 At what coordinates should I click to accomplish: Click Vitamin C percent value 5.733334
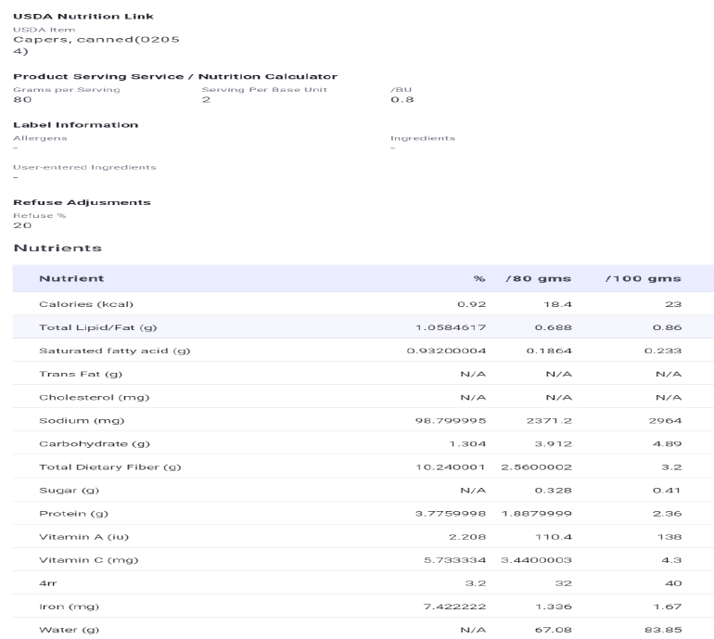455,560
